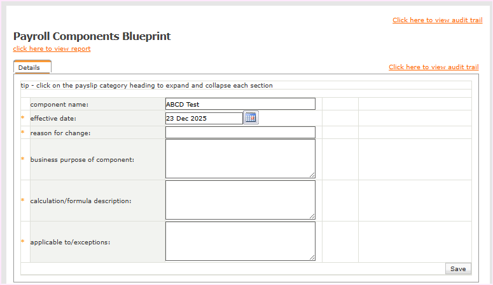
Task: Click resize grip on applicable to/exceptions textarea
Action: coord(312,258)
